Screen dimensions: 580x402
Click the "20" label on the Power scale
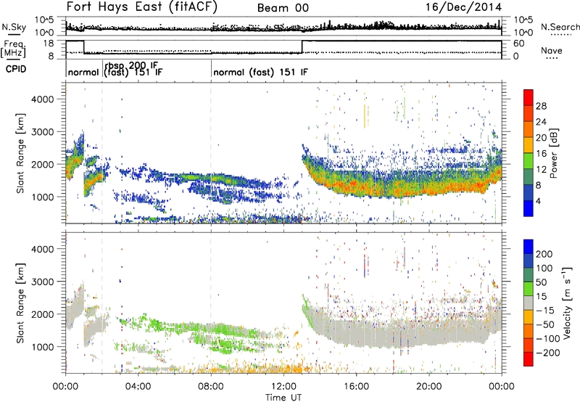[x=541, y=138]
